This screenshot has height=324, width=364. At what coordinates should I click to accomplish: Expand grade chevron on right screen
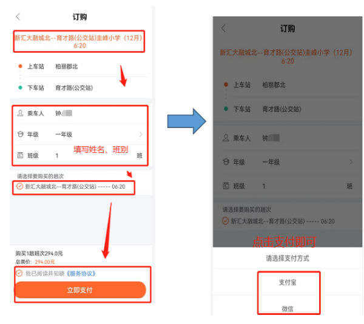point(351,162)
